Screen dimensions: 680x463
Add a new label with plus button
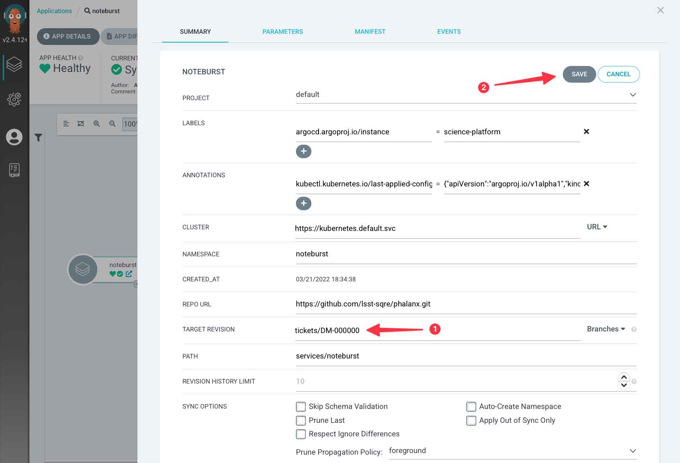[303, 151]
